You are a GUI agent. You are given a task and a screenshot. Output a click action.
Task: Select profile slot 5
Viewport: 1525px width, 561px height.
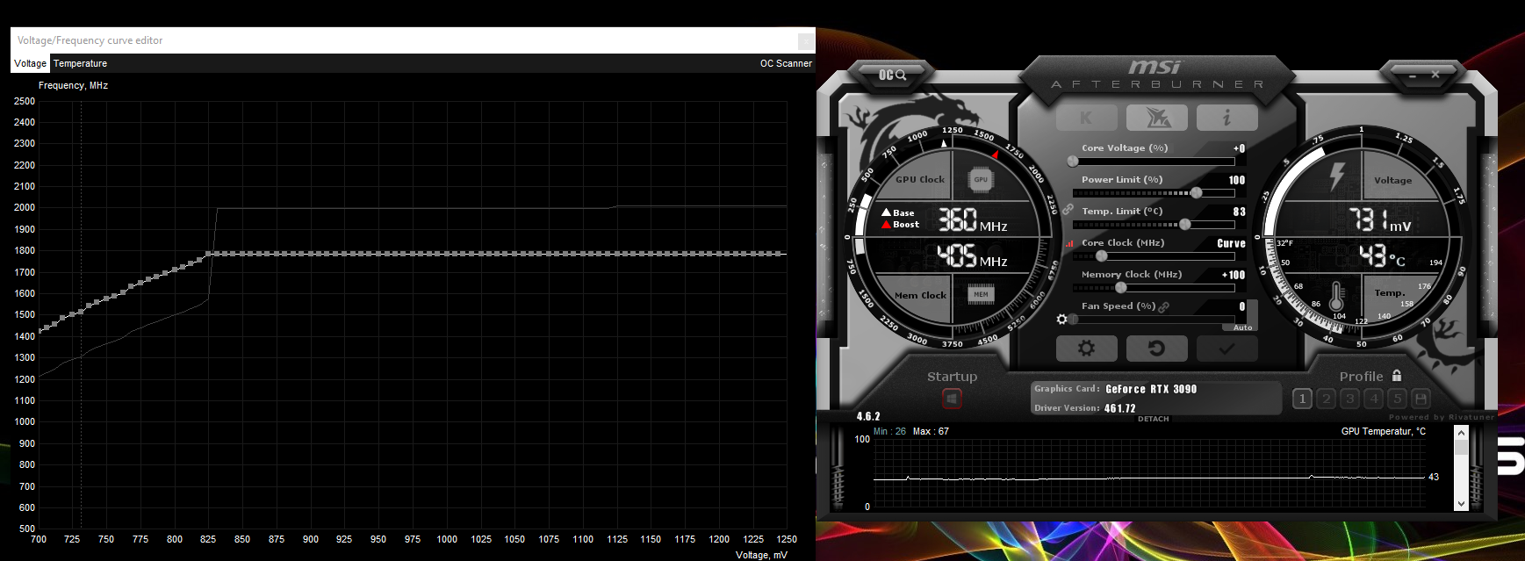1397,399
